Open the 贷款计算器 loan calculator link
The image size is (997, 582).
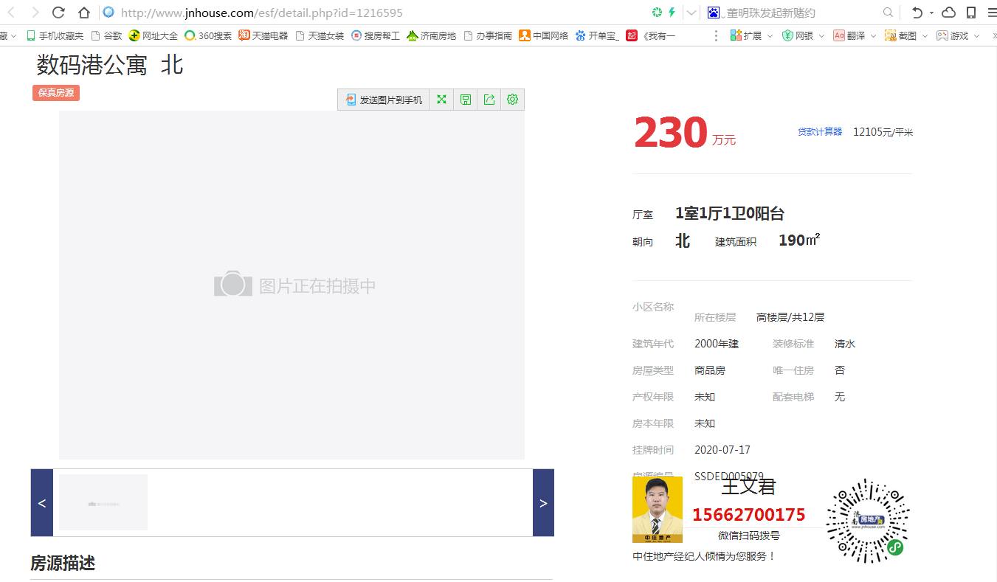pyautogui.click(x=819, y=132)
